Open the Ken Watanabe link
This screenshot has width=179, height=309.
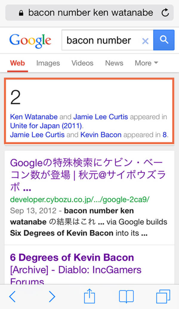click(x=34, y=117)
